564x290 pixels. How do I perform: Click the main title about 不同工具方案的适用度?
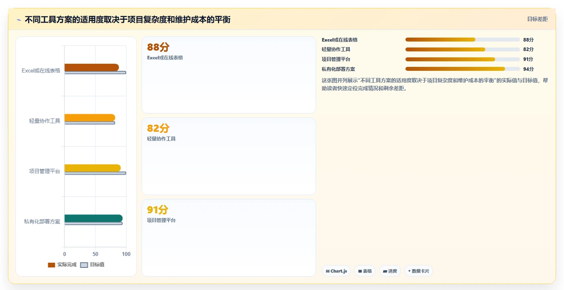pyautogui.click(x=127, y=19)
